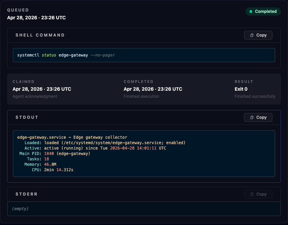
Task: Click the disabled STDERR Copy button
Action: click(x=258, y=194)
